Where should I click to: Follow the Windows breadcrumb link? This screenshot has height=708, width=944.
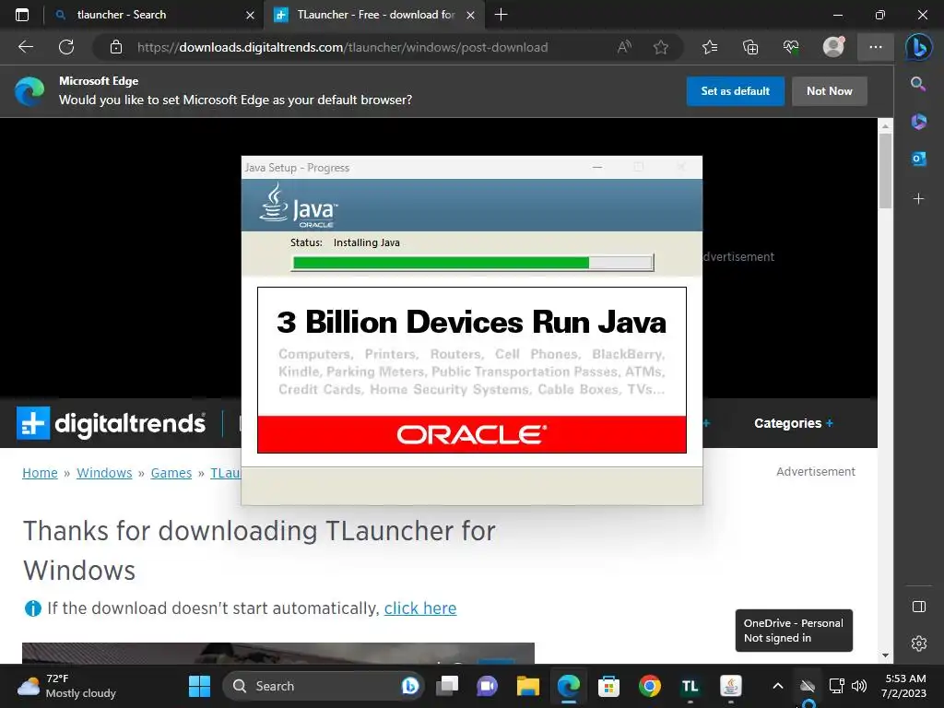(104, 473)
